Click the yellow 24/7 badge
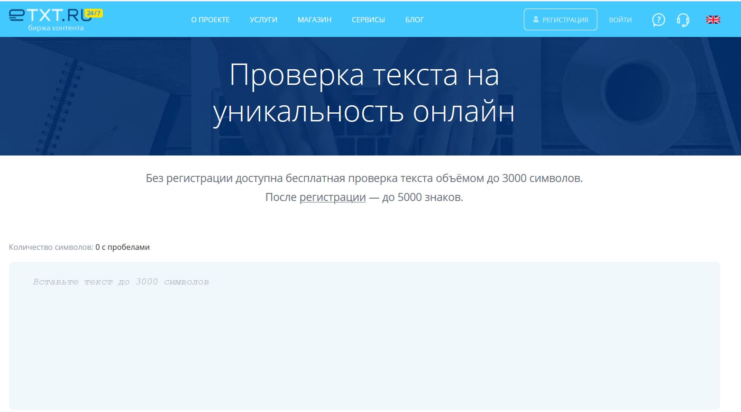The width and height of the screenshot is (741, 412). (94, 13)
